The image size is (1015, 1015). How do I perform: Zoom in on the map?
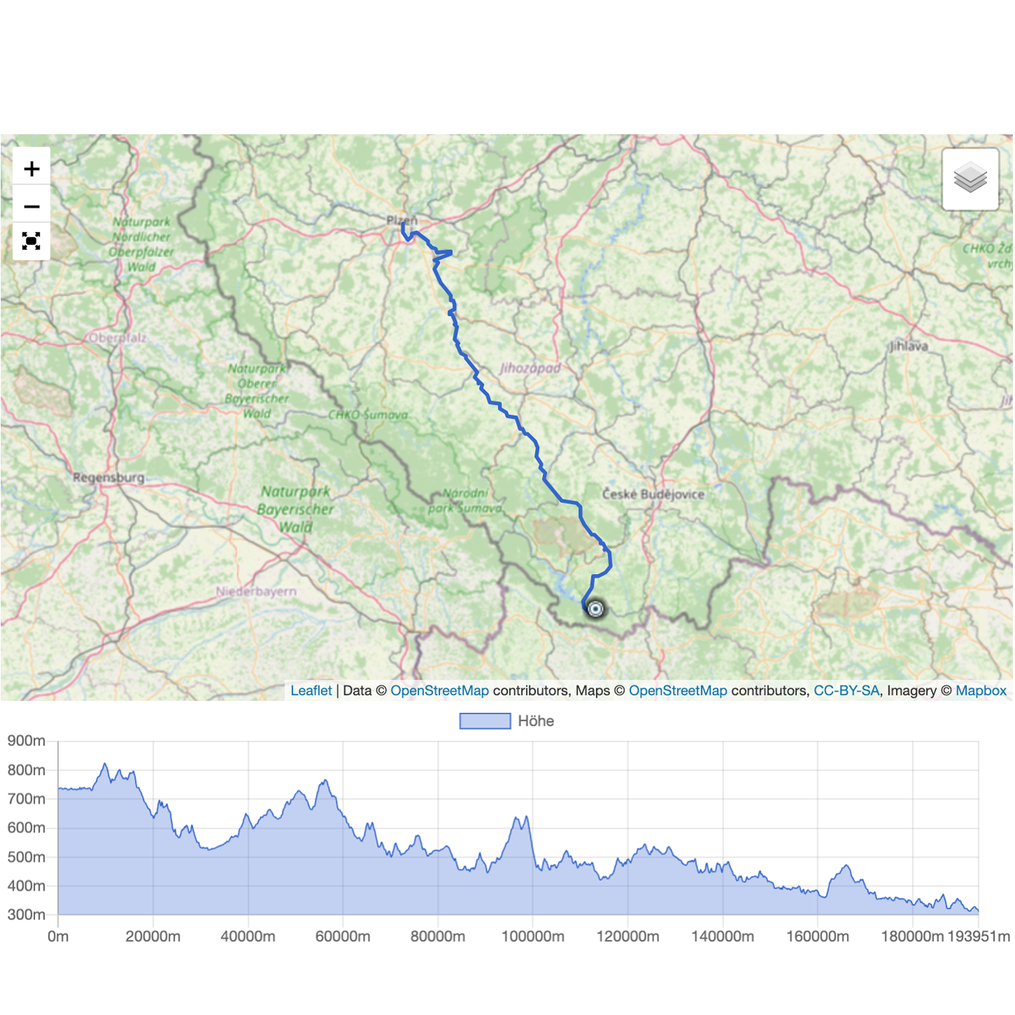[x=32, y=169]
